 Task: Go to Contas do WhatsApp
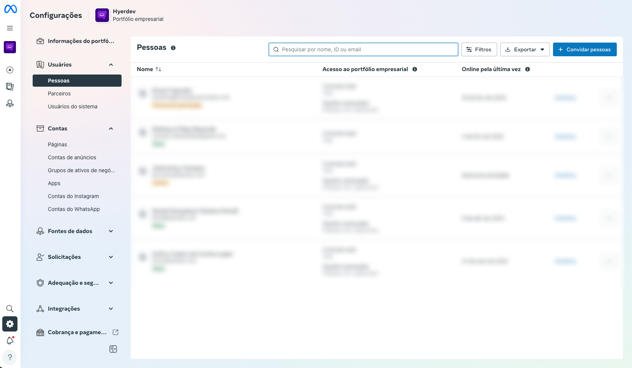tap(74, 209)
